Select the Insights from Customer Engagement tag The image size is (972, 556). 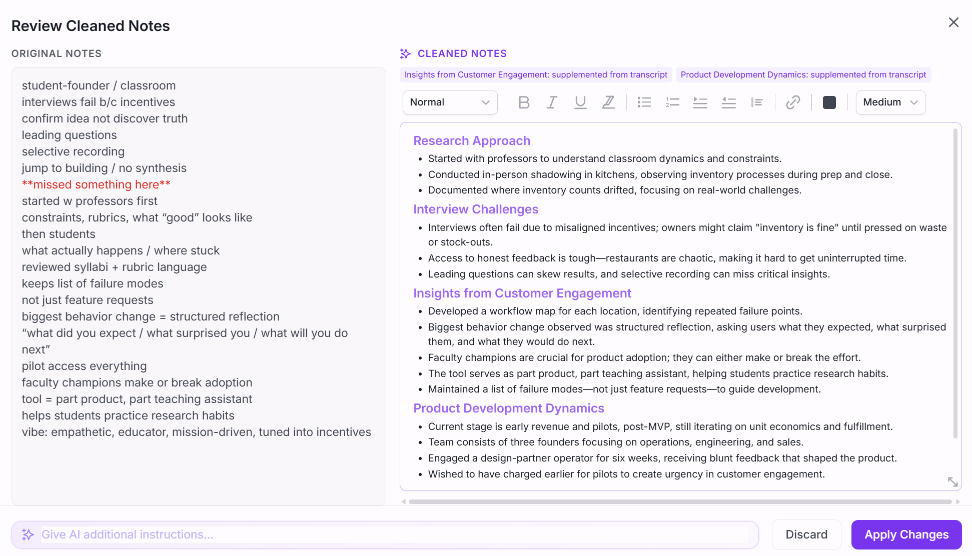click(535, 74)
